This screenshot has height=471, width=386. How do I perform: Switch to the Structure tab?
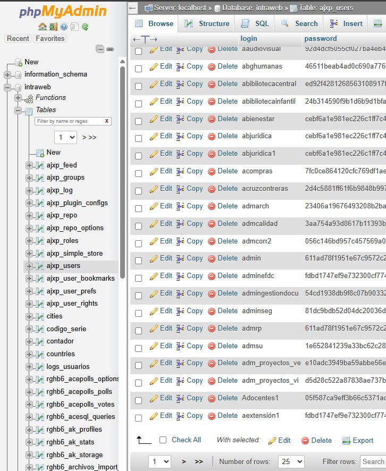click(x=206, y=24)
